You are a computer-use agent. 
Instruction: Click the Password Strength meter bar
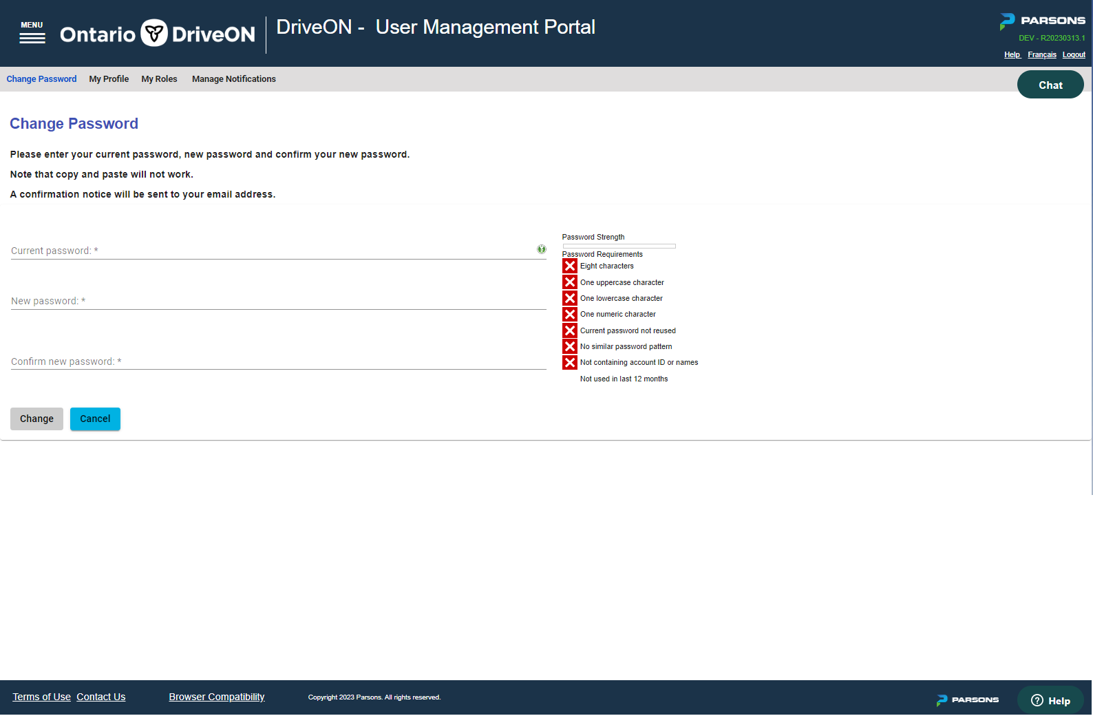pos(619,246)
